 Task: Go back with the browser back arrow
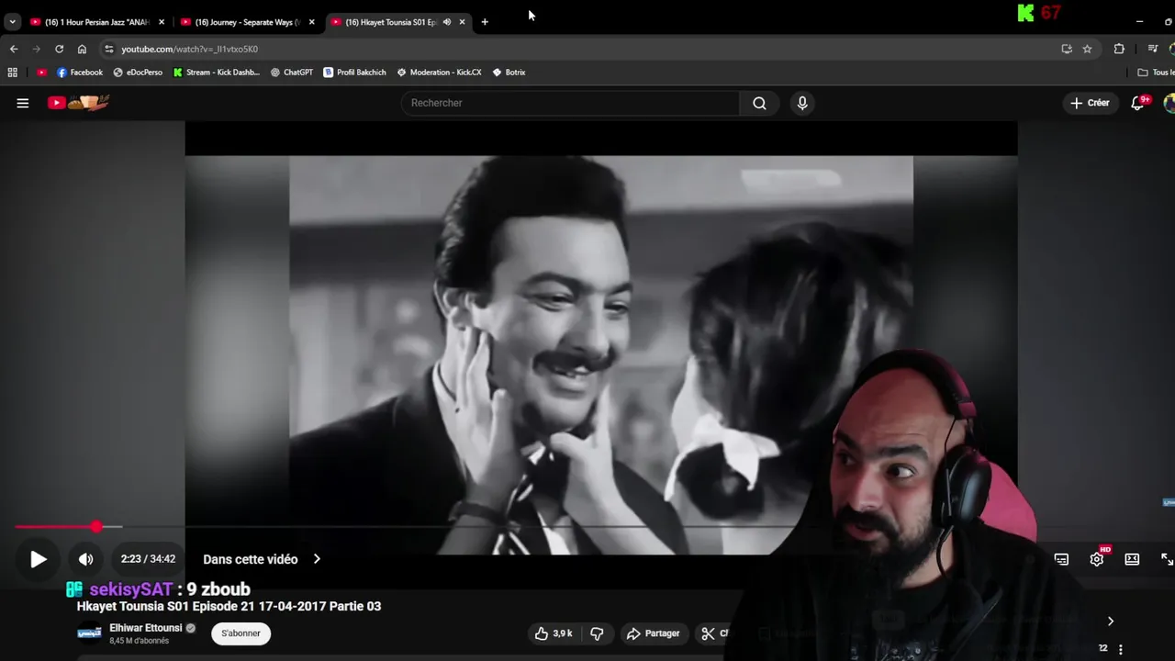tap(14, 49)
